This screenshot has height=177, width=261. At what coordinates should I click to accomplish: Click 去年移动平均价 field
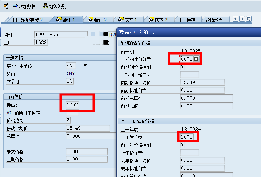pos(202,160)
